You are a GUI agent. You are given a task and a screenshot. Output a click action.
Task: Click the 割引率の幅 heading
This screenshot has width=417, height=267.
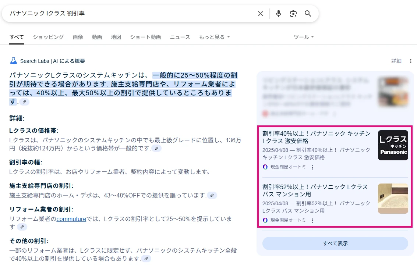click(x=26, y=162)
